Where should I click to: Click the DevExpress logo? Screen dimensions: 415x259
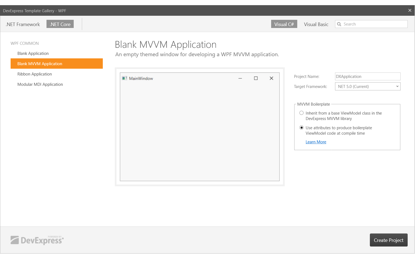(x=37, y=240)
